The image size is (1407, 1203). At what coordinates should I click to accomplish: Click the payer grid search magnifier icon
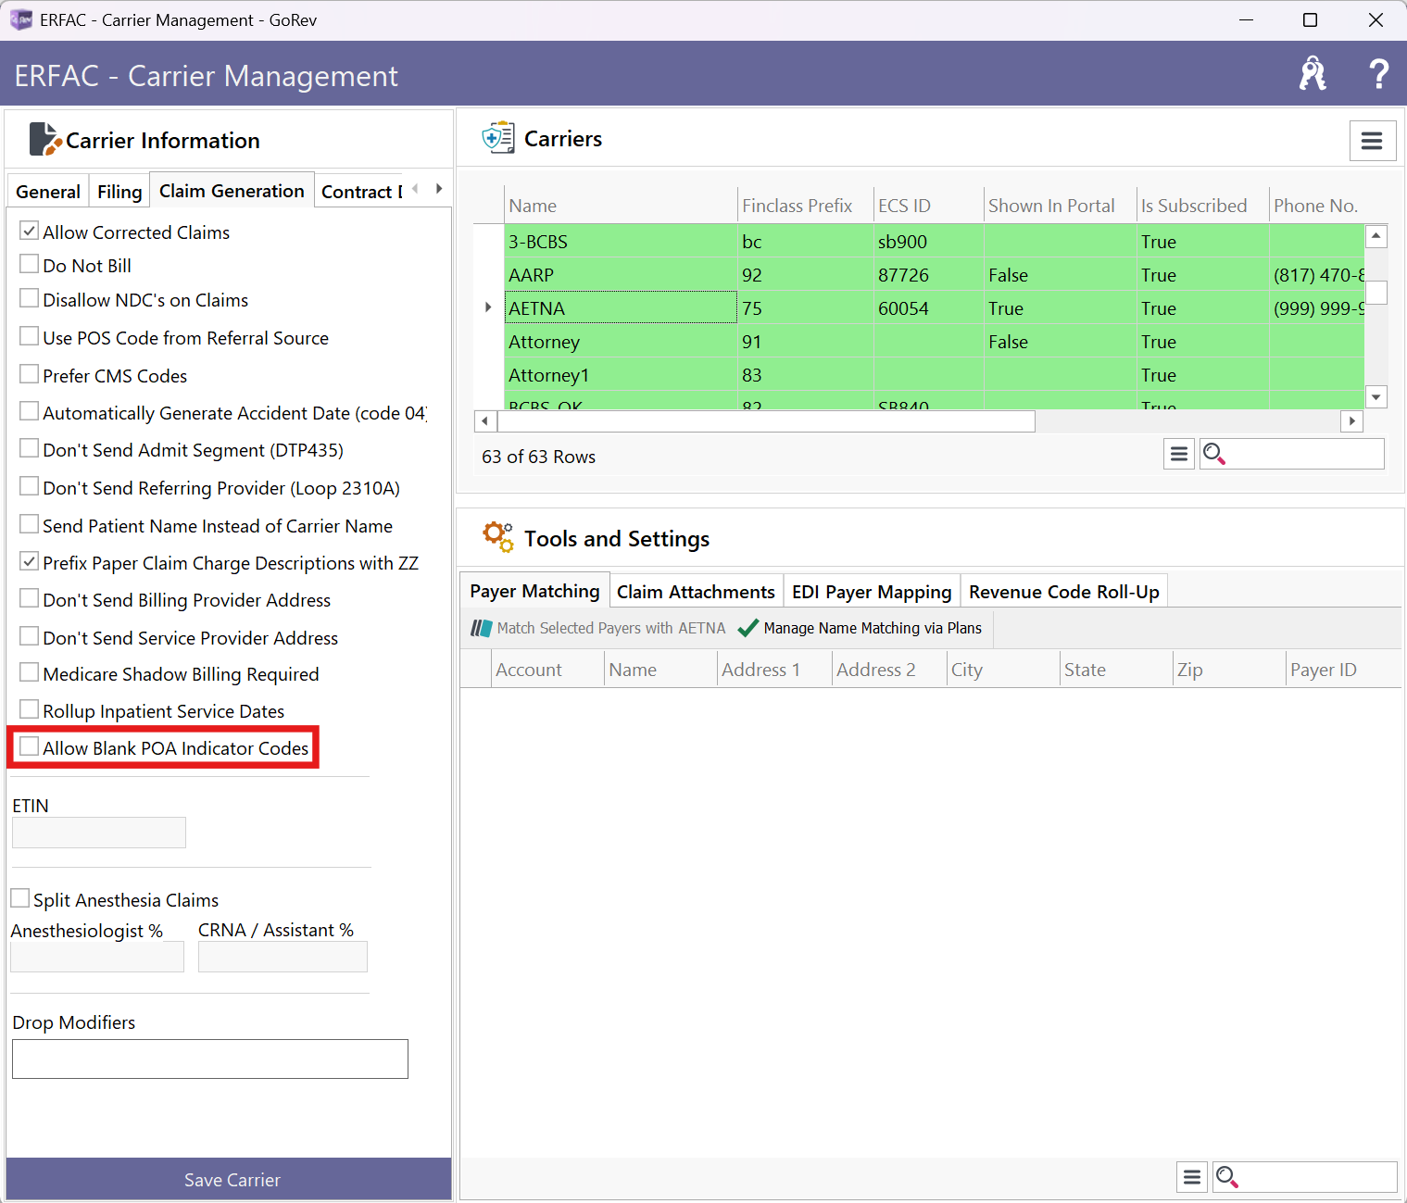(1227, 1177)
